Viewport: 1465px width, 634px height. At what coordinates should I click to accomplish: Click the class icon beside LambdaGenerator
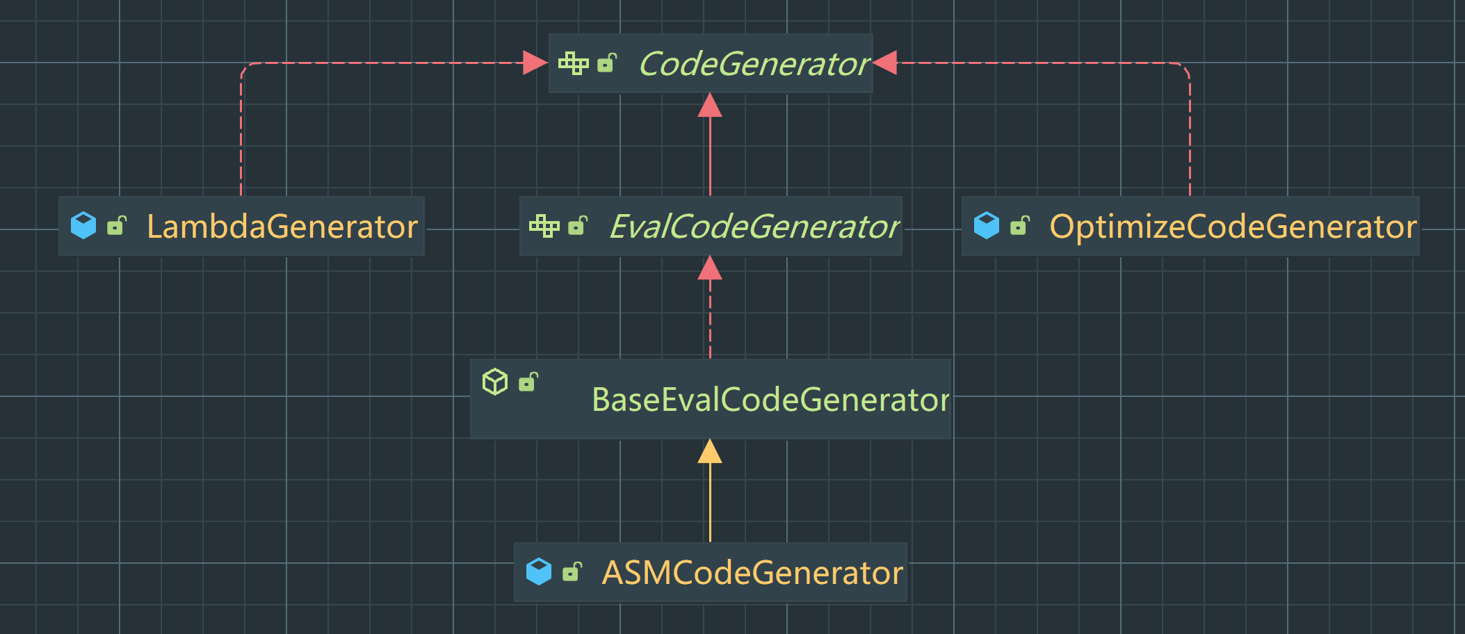(83, 225)
